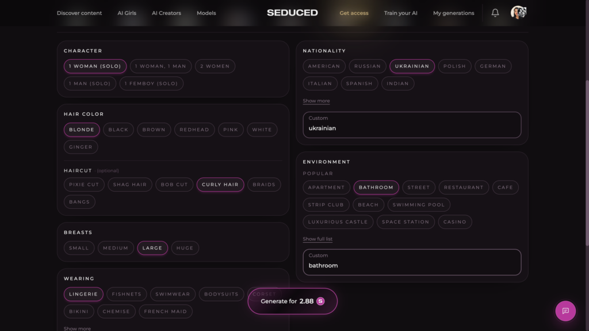Image resolution: width=589 pixels, height=331 pixels.
Task: Select Bangs haircut
Action: [x=79, y=202]
